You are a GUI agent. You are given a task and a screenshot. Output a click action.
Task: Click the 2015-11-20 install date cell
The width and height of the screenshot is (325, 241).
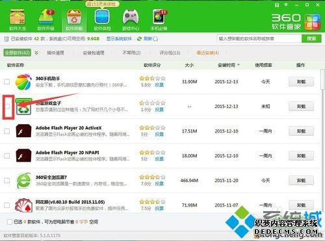226,181
